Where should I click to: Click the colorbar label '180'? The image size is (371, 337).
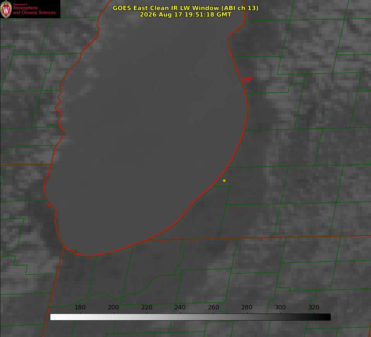tap(80, 307)
